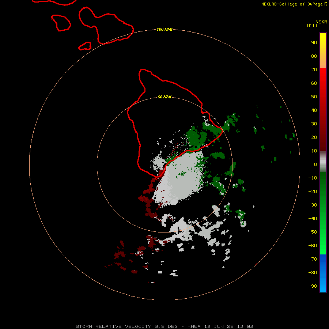Click the [KT] units label
329x329 pixels.
pos(312,25)
